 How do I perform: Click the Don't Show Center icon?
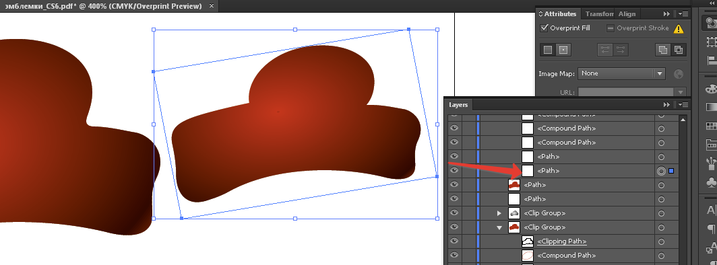click(548, 50)
